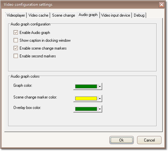Close the Video configuration settings dialog
The height and width of the screenshot is (151, 168).
(x=161, y=5)
